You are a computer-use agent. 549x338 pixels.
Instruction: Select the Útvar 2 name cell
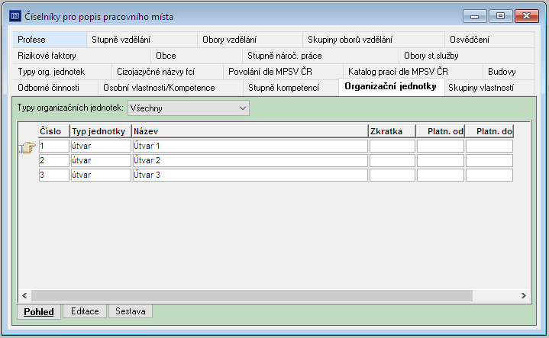(250, 160)
